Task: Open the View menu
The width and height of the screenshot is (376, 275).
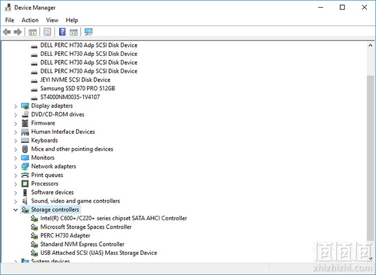Action: click(52, 20)
